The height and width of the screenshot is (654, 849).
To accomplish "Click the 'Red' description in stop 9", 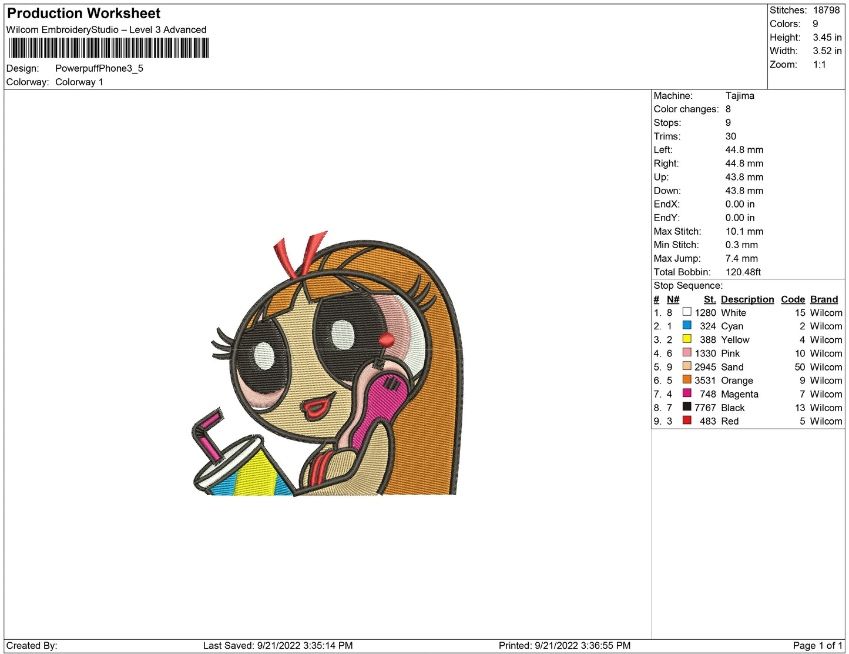I will point(730,421).
